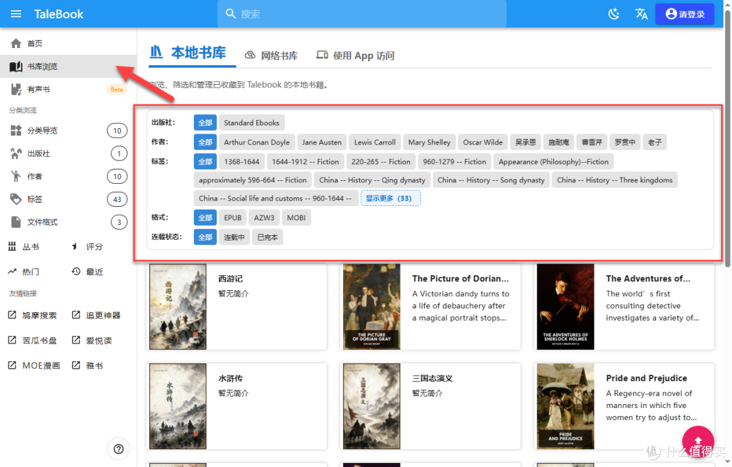Open the hamburger navigation menu
Image resolution: width=732 pixels, height=467 pixels.
(16, 14)
